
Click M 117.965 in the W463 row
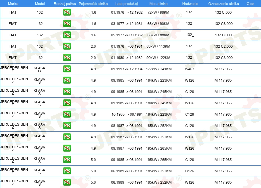tap(223, 69)
